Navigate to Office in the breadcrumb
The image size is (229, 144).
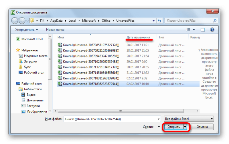pyautogui.click(x=106, y=21)
